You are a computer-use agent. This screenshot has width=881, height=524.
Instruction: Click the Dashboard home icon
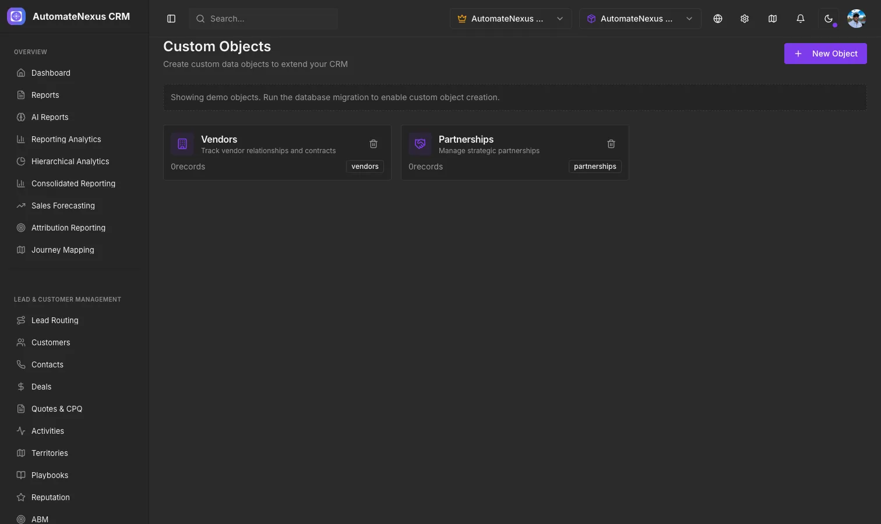click(21, 73)
